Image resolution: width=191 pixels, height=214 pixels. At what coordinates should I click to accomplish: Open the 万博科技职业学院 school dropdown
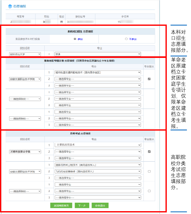[25, 152]
